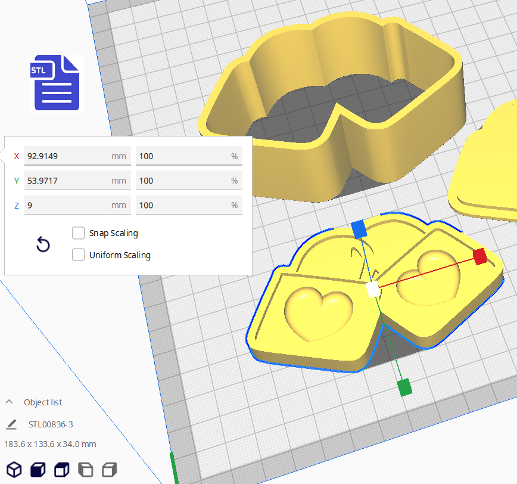This screenshot has height=484, width=517.
Task: Collapse the Object list panel
Action: pyautogui.click(x=10, y=402)
